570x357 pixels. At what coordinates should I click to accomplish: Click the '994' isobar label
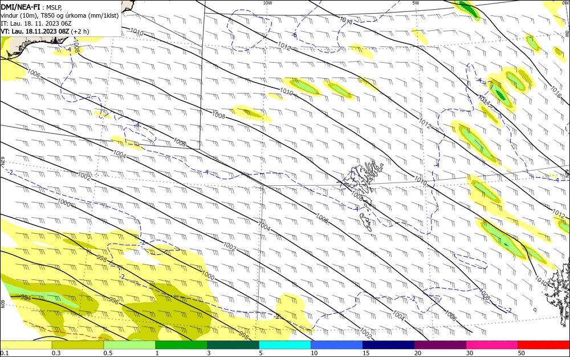(26, 297)
